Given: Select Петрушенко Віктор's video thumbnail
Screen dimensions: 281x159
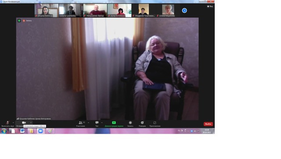Looking at the screenshot, I should (95, 11).
